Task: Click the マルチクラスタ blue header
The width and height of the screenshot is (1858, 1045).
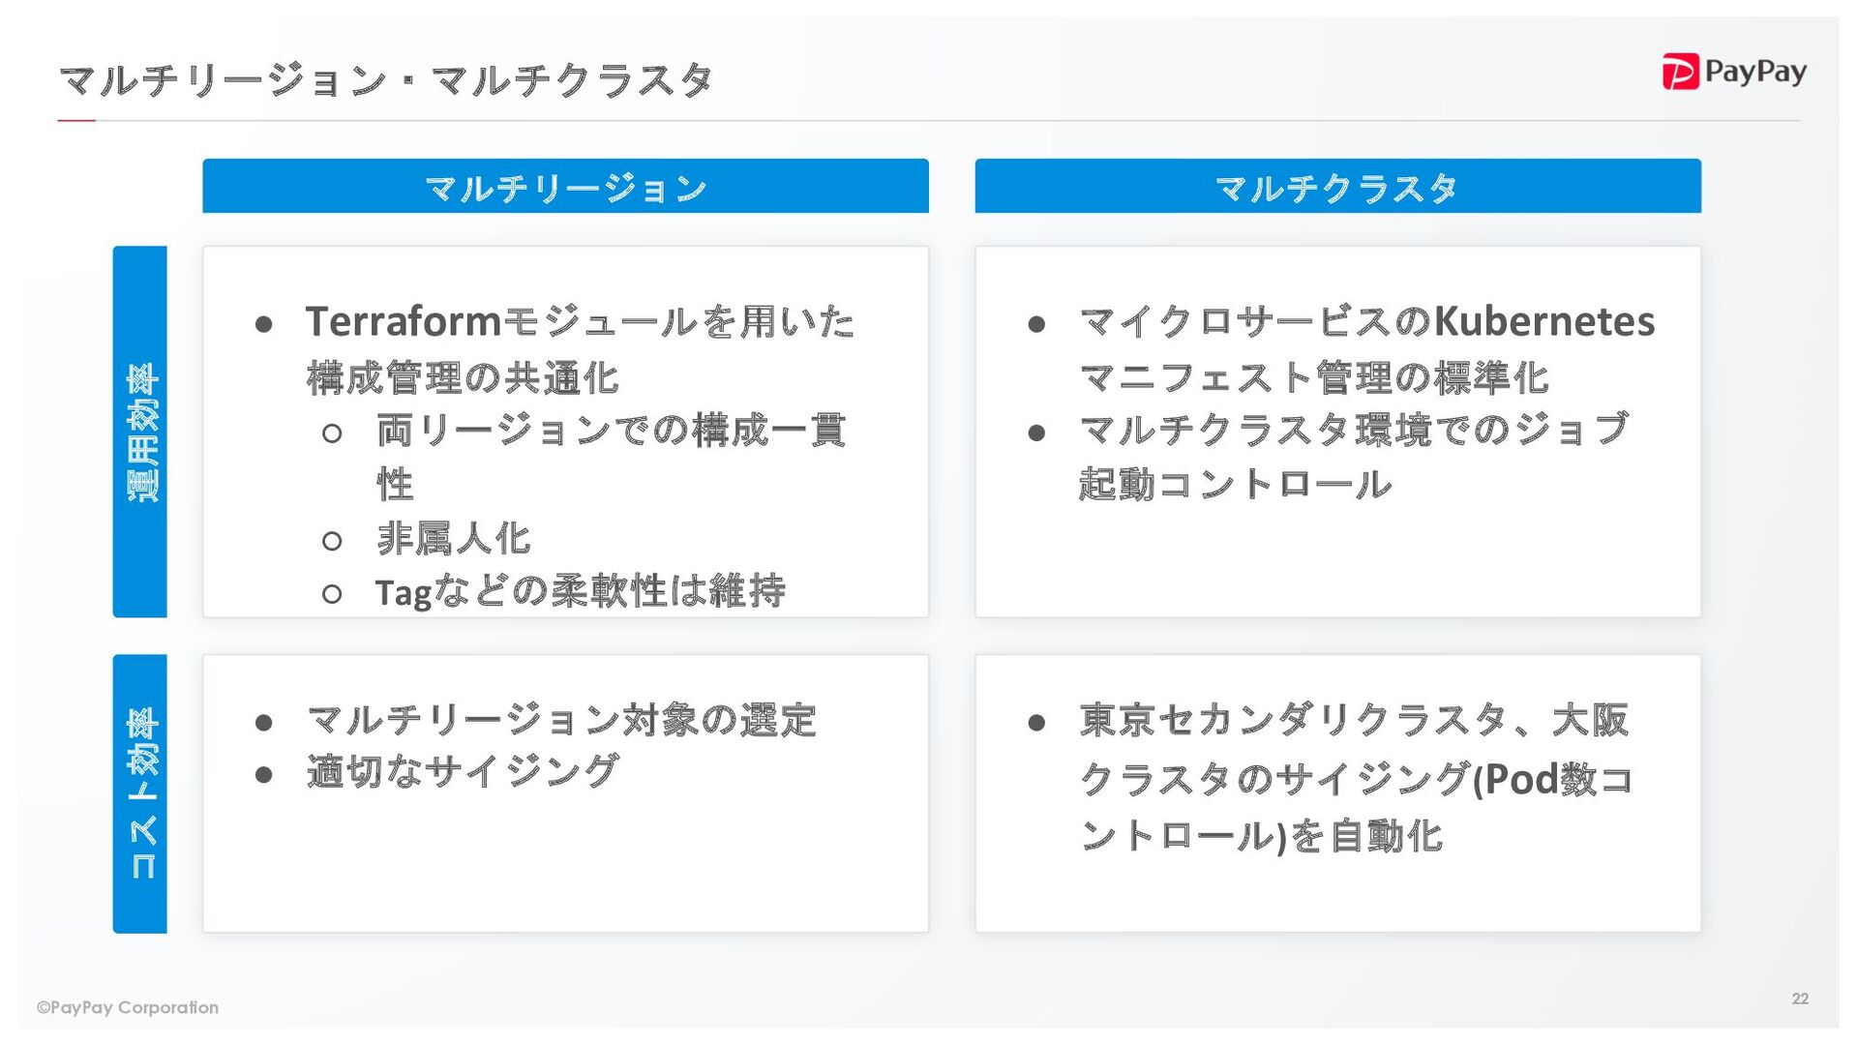Action: (1337, 187)
